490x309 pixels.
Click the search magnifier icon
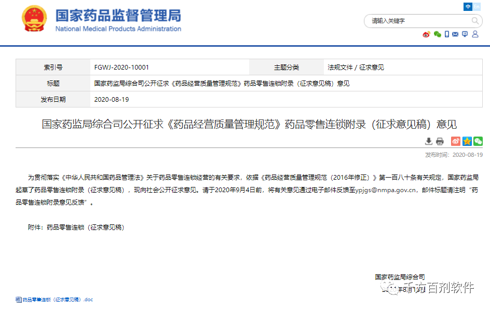coord(475,21)
